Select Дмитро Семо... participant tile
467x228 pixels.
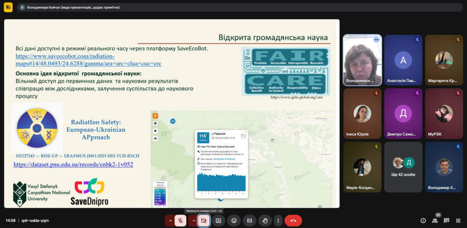[403, 114]
